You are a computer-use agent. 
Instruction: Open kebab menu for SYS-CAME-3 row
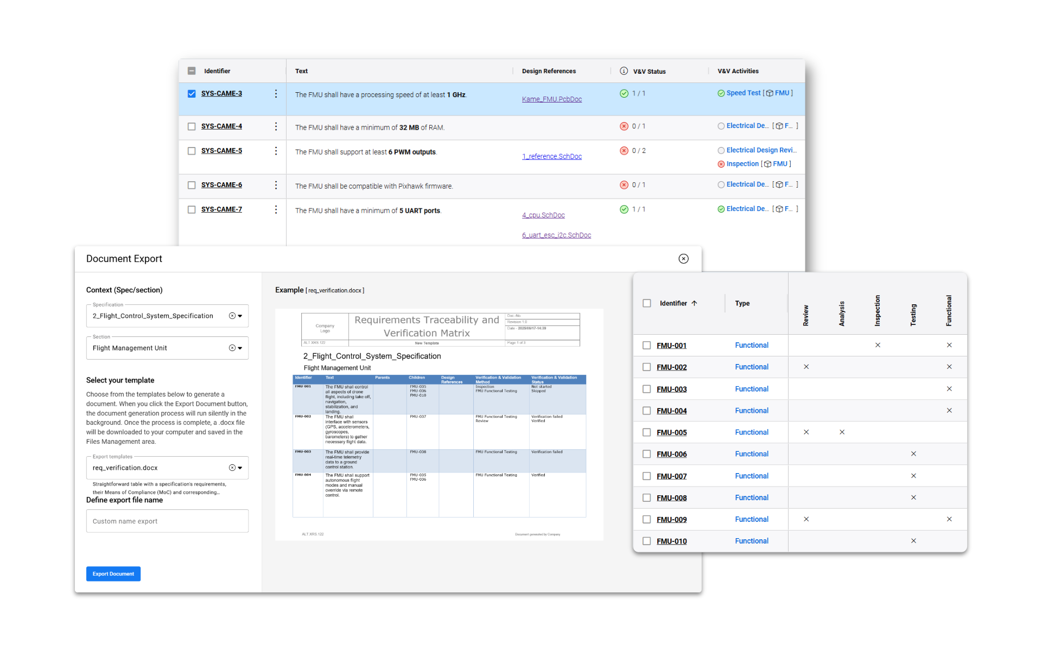[276, 94]
